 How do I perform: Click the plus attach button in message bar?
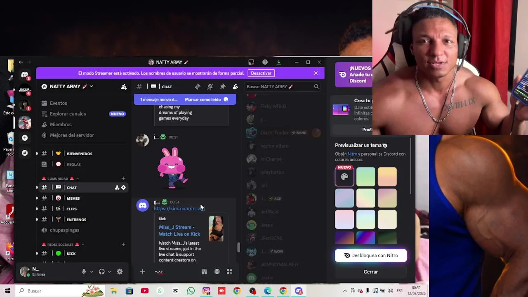click(142, 272)
